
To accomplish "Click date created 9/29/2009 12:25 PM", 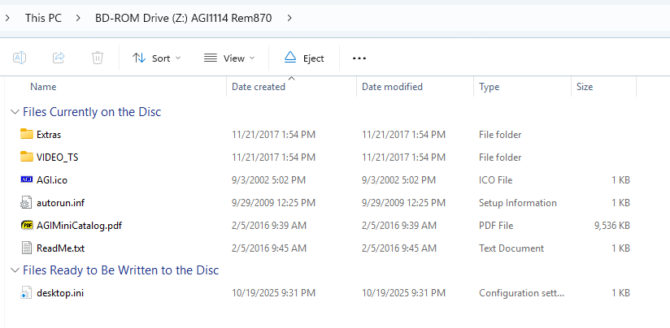I will click(273, 203).
